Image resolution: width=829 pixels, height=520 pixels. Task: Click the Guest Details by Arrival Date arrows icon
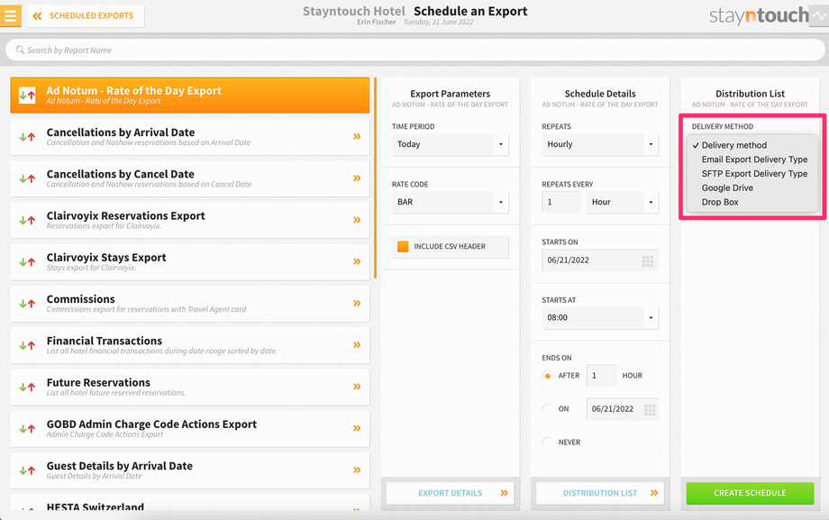(x=27, y=470)
